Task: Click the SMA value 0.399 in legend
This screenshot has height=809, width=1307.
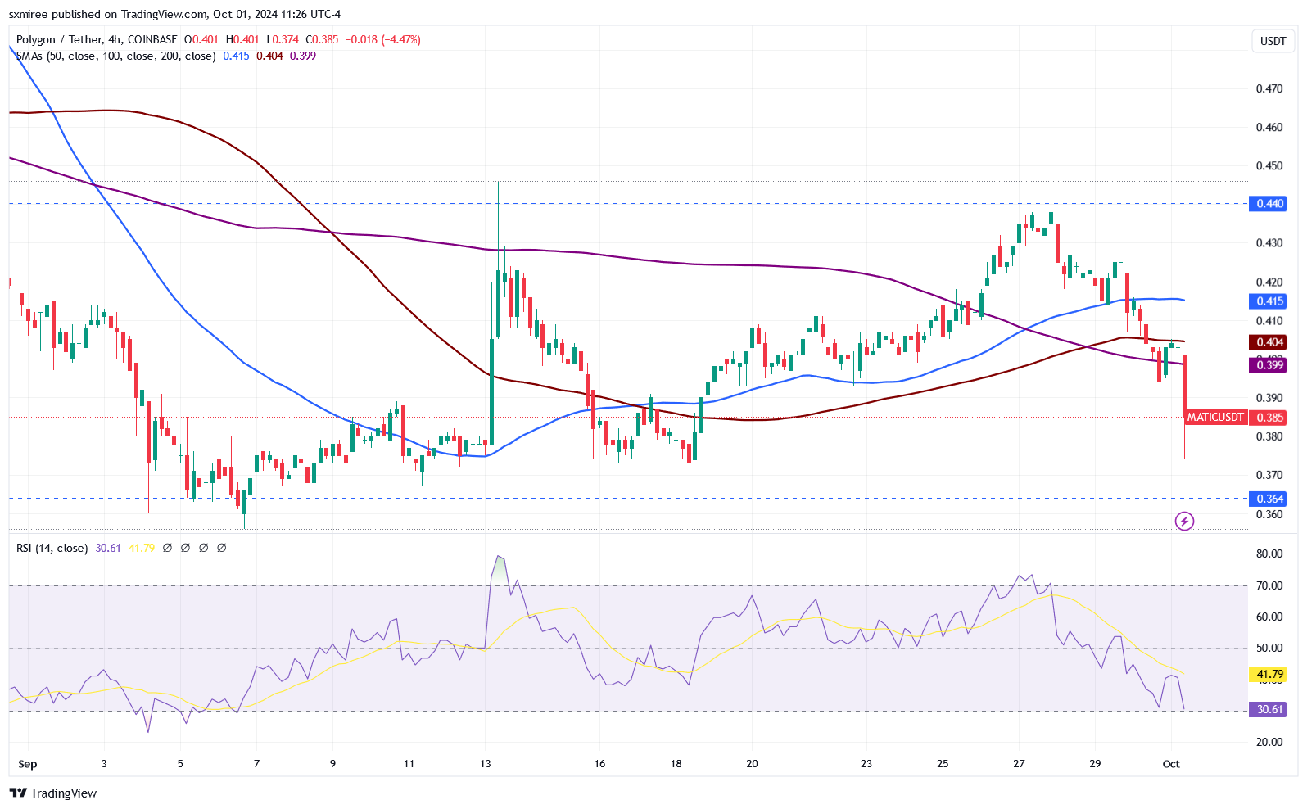Action: tap(303, 56)
